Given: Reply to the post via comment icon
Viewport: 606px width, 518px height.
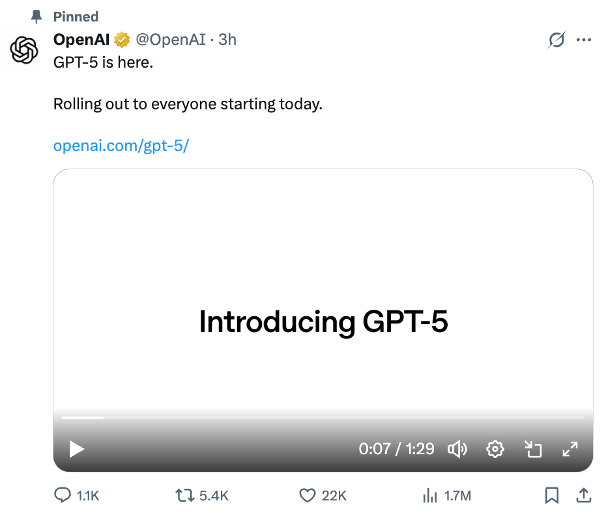Looking at the screenshot, I should click(x=63, y=496).
